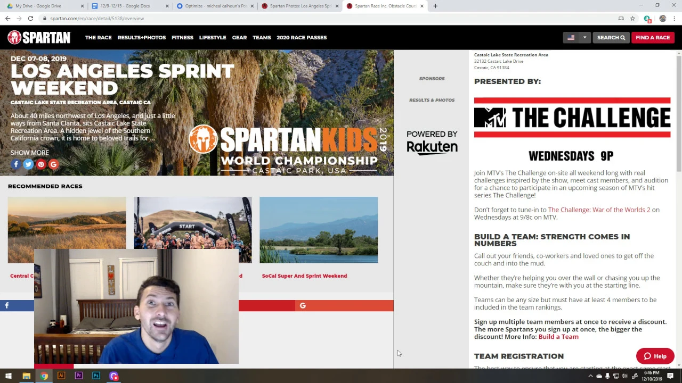The image size is (682, 383).
Task: Click the Rakuten sponsor logo
Action: click(432, 143)
